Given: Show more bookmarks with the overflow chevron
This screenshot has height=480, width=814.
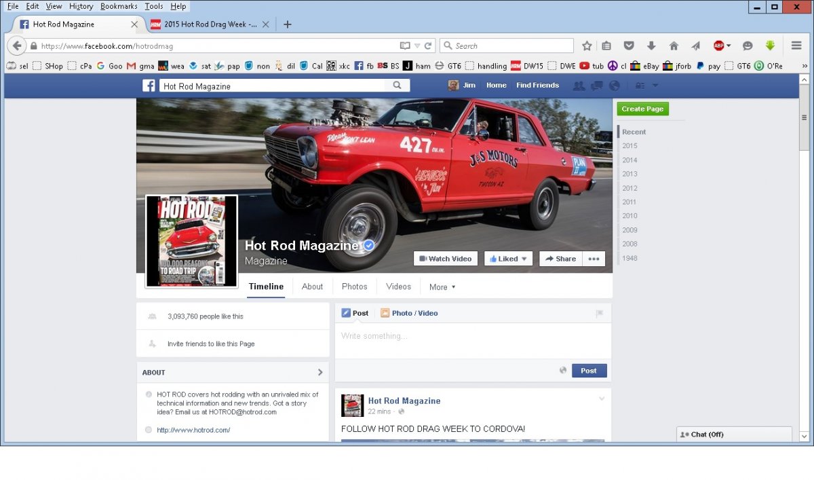Looking at the screenshot, I should pos(805,66).
